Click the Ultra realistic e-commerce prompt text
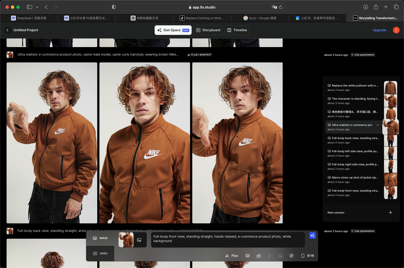 tap(98, 54)
